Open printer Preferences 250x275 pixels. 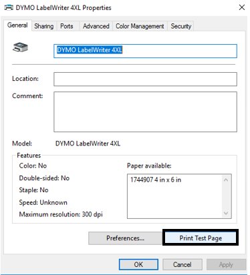click(x=125, y=238)
